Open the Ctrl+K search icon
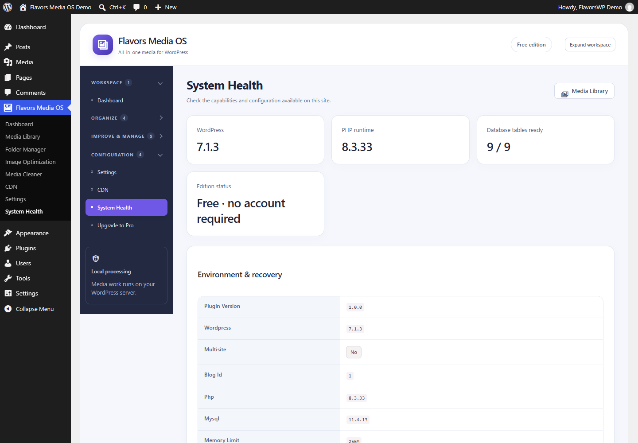 (x=102, y=8)
